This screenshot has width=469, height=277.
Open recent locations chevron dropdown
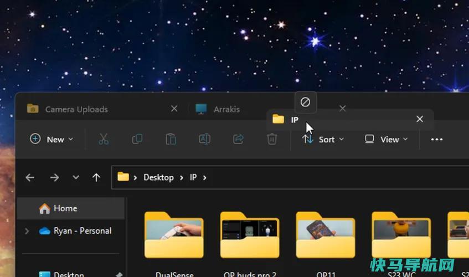click(76, 178)
